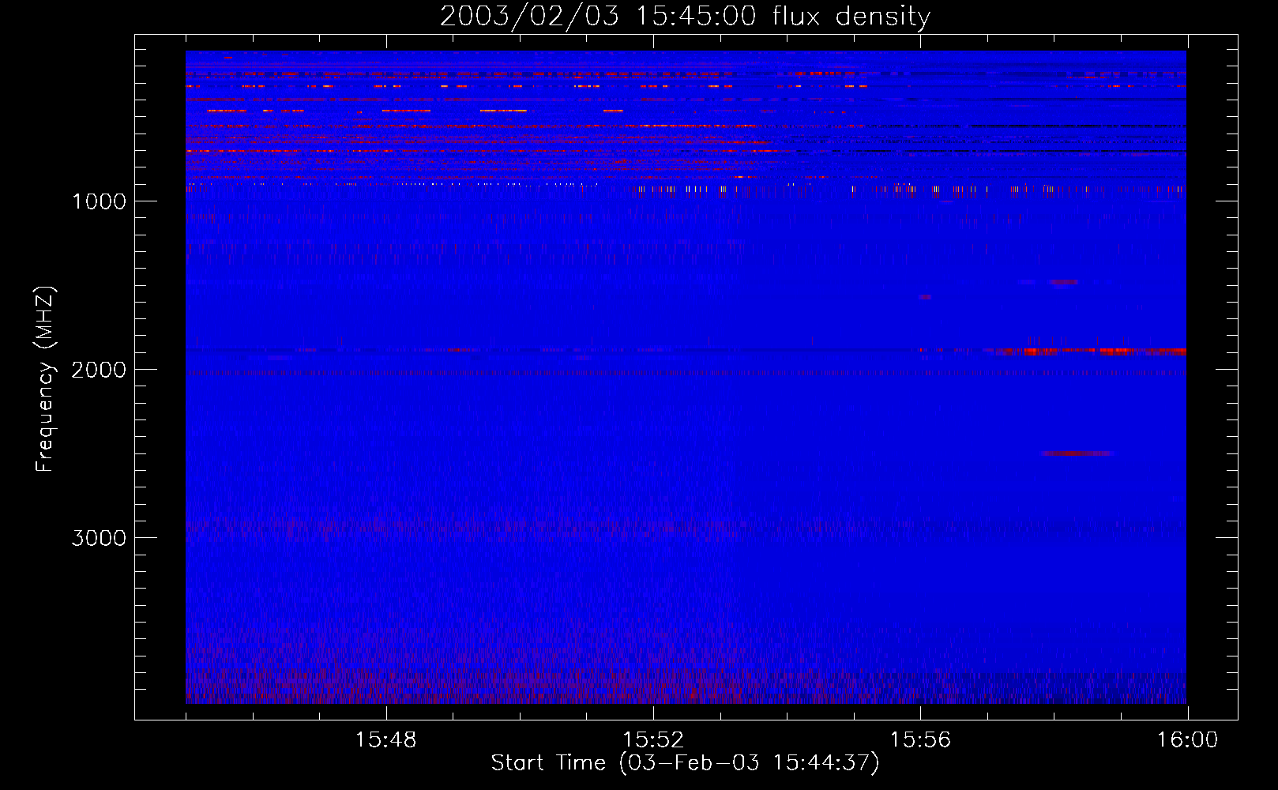Select the 2000 frequency axis label
1278x790 pixels.
[x=99, y=370]
